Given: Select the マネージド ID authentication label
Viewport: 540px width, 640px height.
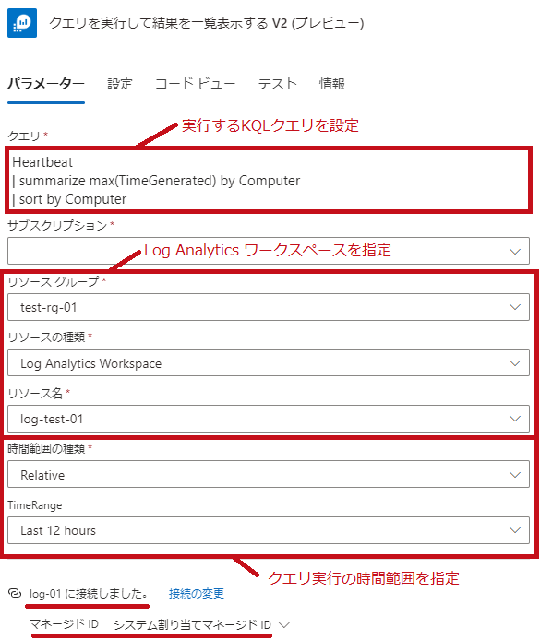Looking at the screenshot, I should 64,624.
